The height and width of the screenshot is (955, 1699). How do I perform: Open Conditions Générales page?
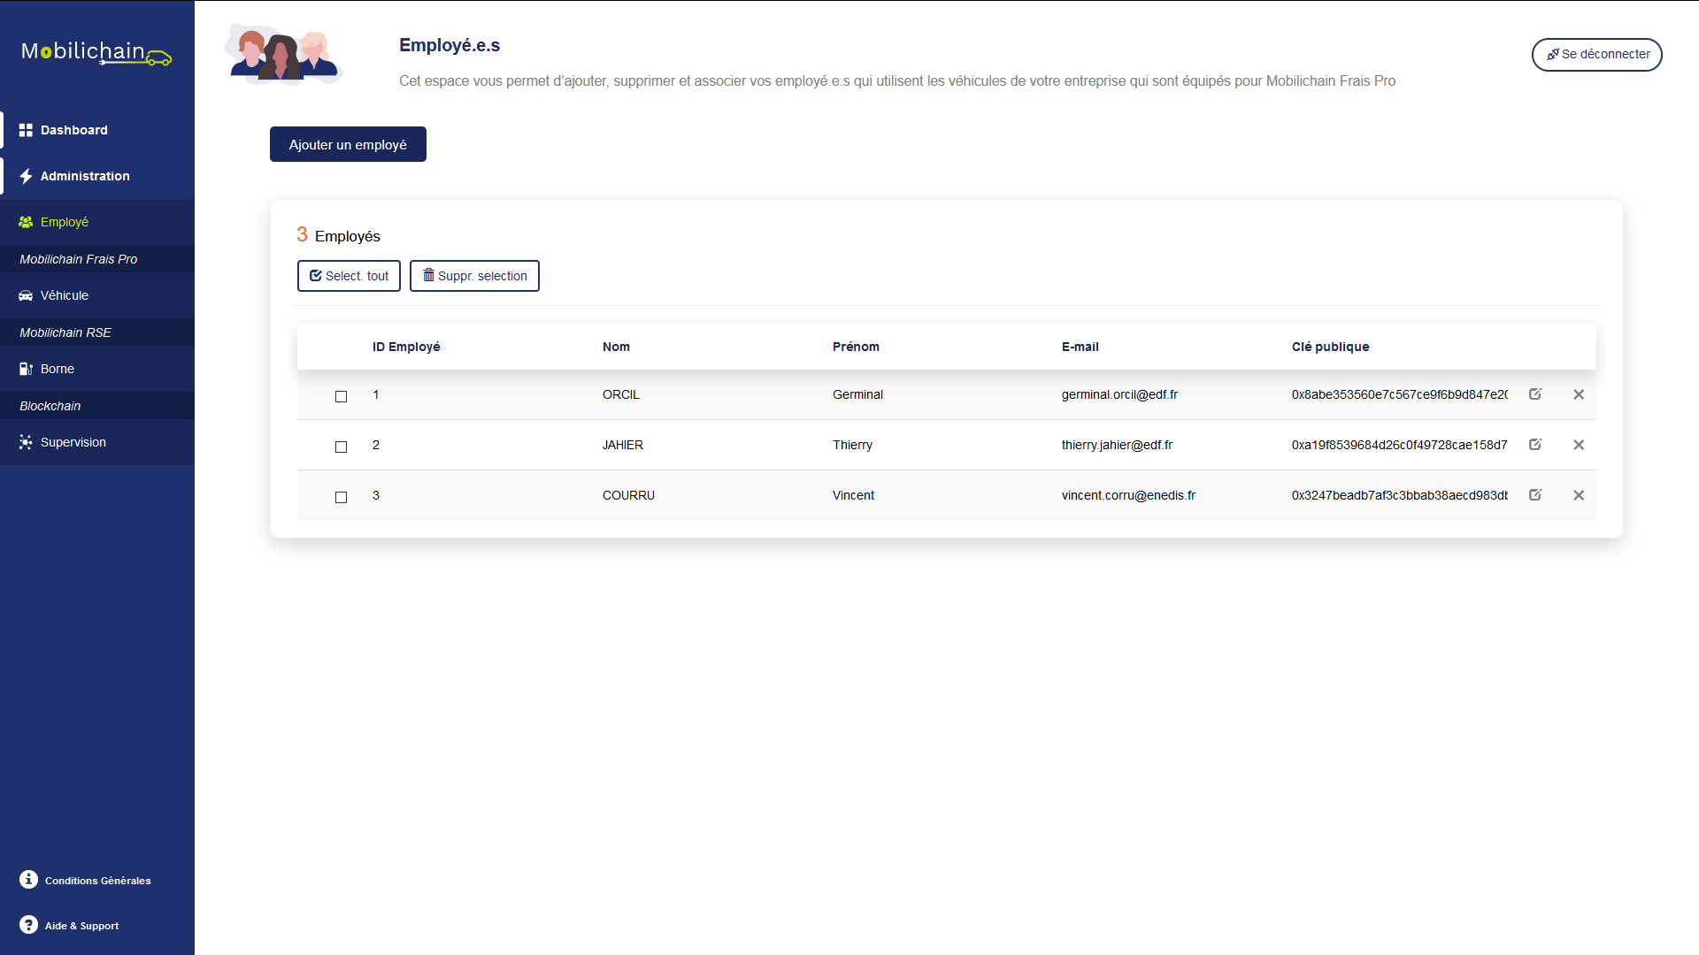click(x=96, y=881)
